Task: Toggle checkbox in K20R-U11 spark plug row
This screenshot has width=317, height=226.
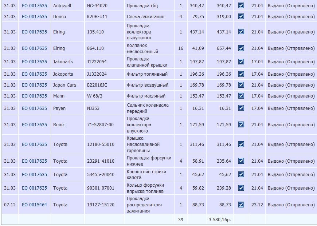Action: pos(241,16)
